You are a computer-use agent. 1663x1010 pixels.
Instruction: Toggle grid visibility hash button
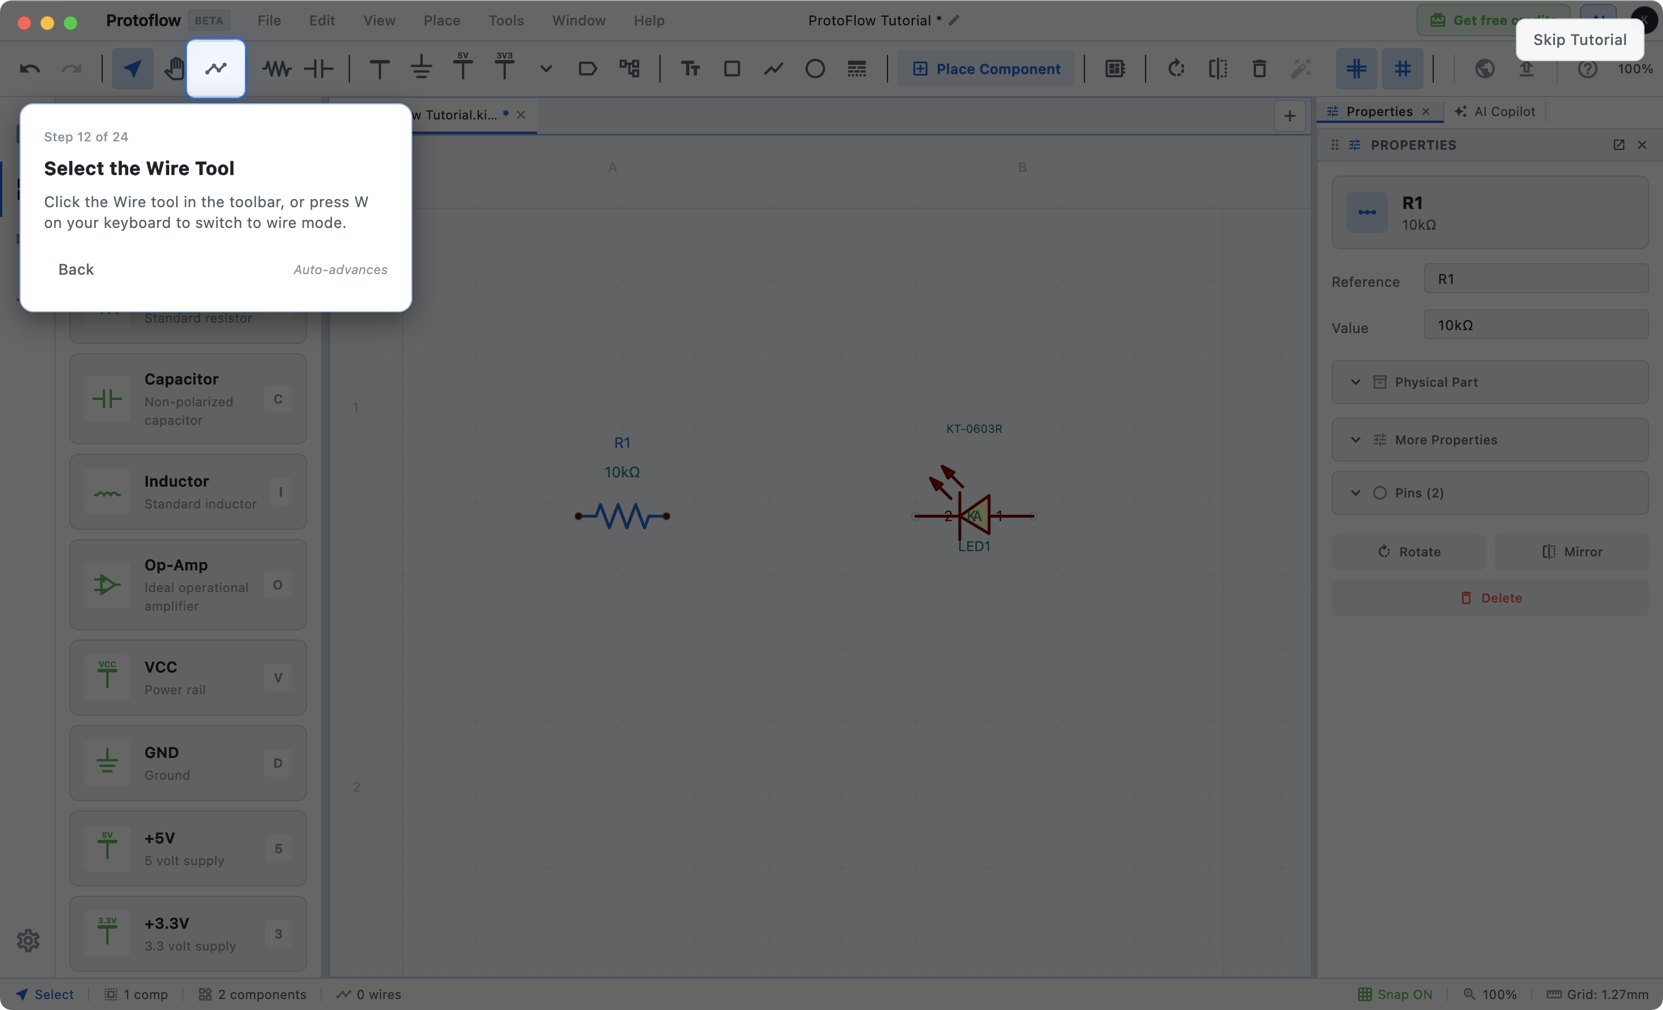tap(1403, 69)
